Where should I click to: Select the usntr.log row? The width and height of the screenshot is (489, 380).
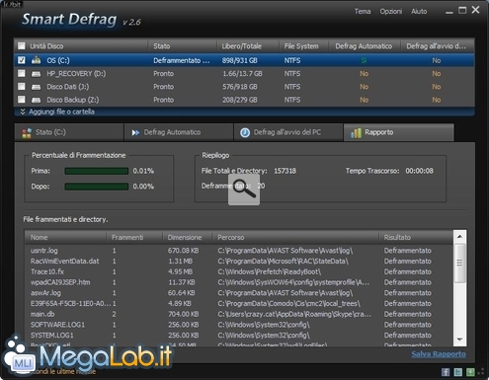(239, 251)
